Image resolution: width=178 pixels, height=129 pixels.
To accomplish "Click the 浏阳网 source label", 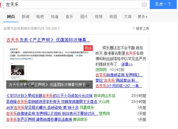I will tap(101, 70).
